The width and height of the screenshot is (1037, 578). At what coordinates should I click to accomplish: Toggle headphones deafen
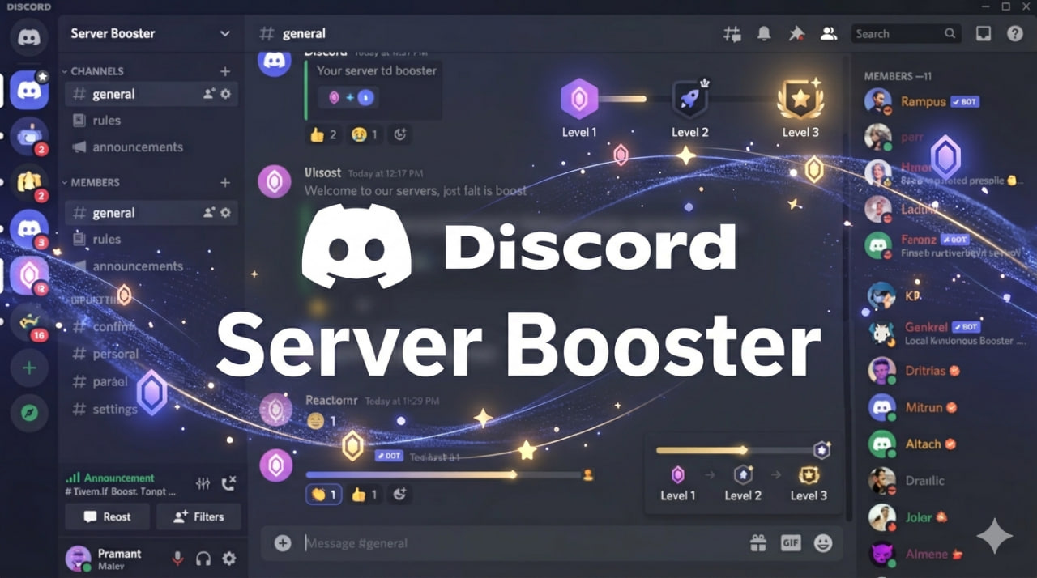click(203, 558)
